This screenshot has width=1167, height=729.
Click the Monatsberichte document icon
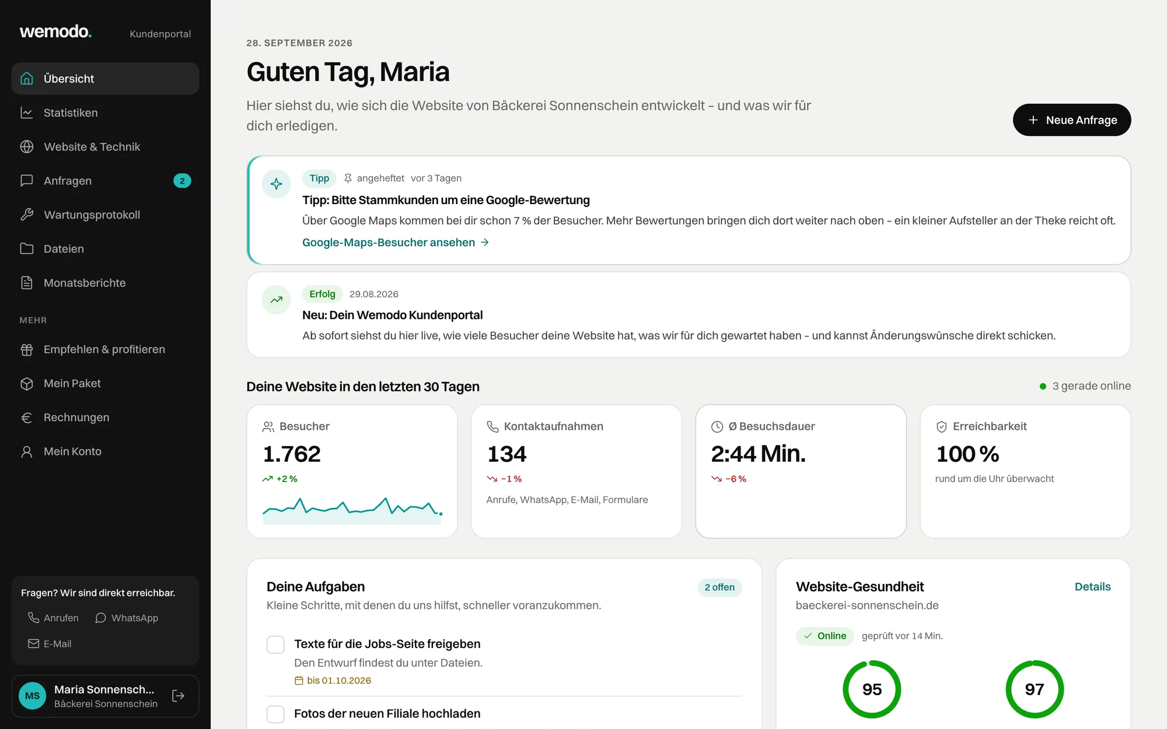[27, 283]
